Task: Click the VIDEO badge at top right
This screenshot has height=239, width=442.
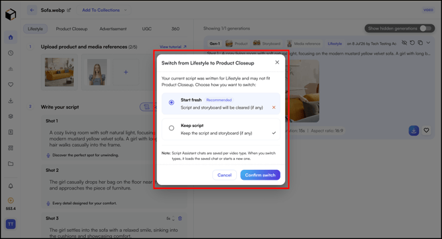Action: click(428, 10)
